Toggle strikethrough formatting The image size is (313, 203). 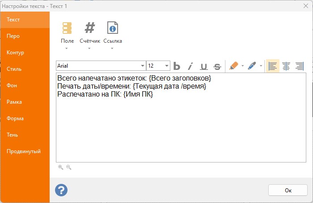coord(217,66)
